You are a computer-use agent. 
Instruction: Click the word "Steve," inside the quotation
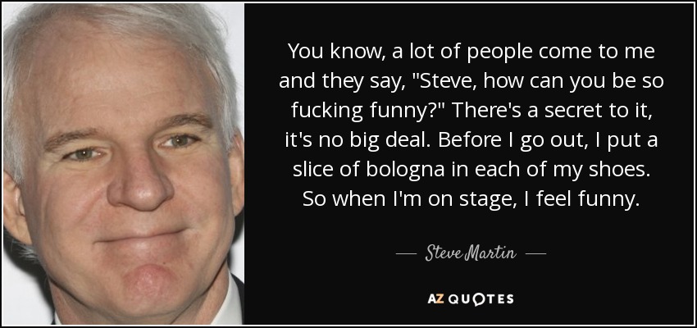pos(442,82)
